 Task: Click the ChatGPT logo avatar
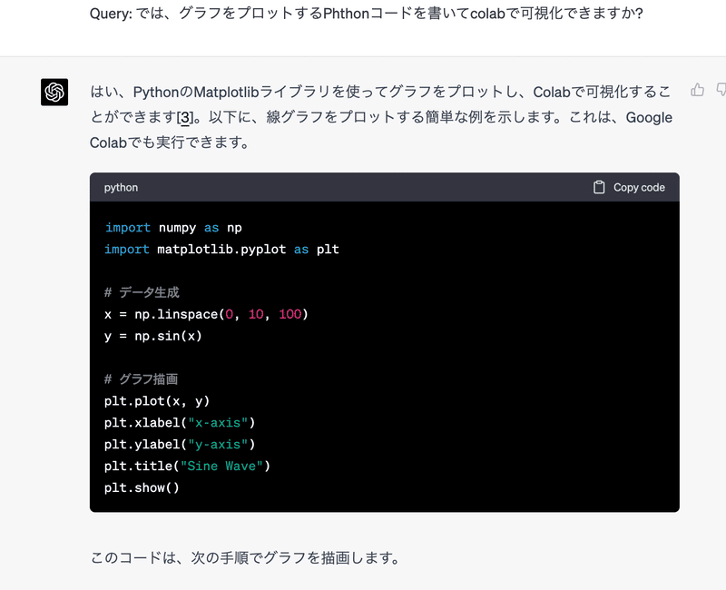point(54,93)
